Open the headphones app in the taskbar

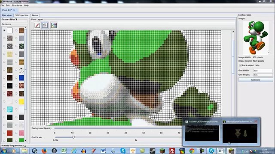[x=84, y=151]
